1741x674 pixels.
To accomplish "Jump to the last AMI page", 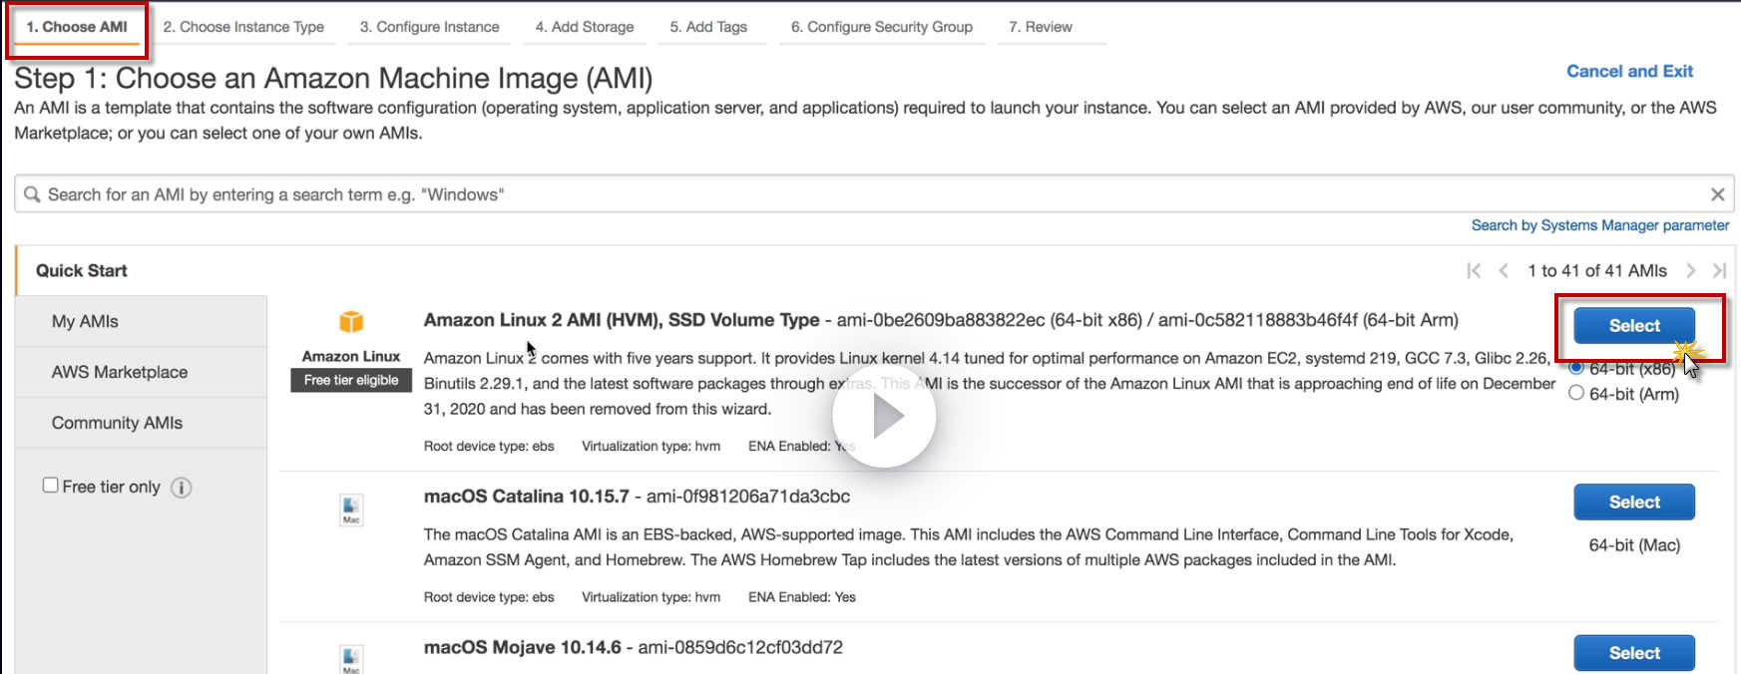I will [1719, 270].
